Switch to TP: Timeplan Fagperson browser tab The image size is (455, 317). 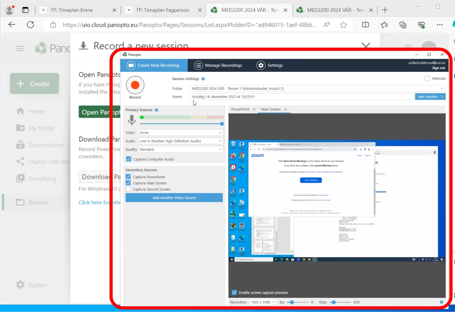[162, 10]
